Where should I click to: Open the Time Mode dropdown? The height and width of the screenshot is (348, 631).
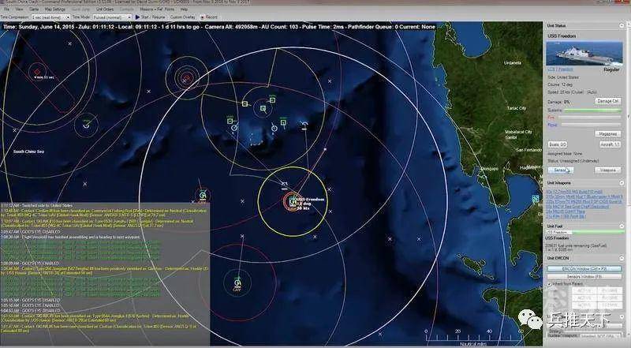tap(112, 17)
